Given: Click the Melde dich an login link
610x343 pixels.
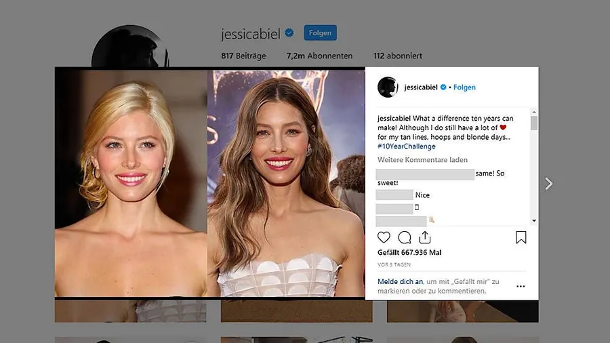Looking at the screenshot, I should pyautogui.click(x=400, y=281).
